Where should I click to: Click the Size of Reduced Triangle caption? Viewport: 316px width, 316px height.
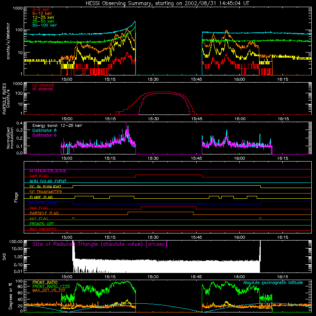[x=100, y=244]
